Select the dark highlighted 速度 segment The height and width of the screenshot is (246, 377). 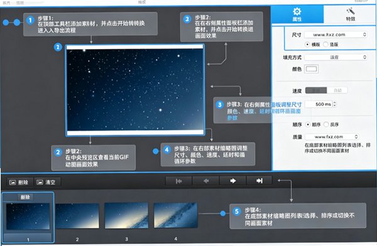pos(316,90)
